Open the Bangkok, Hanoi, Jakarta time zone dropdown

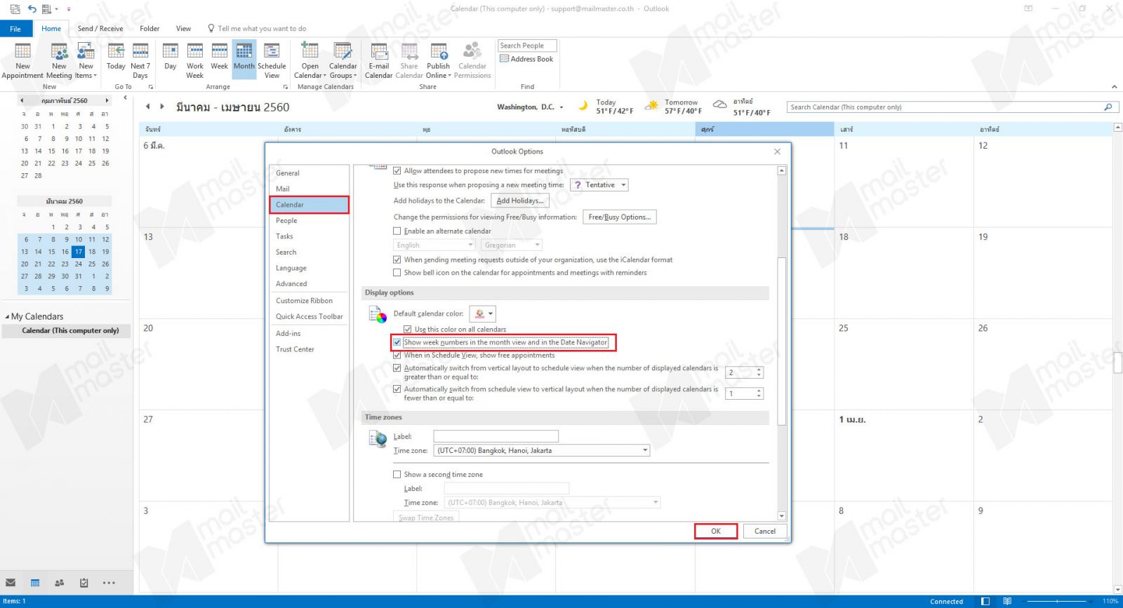[x=541, y=450]
